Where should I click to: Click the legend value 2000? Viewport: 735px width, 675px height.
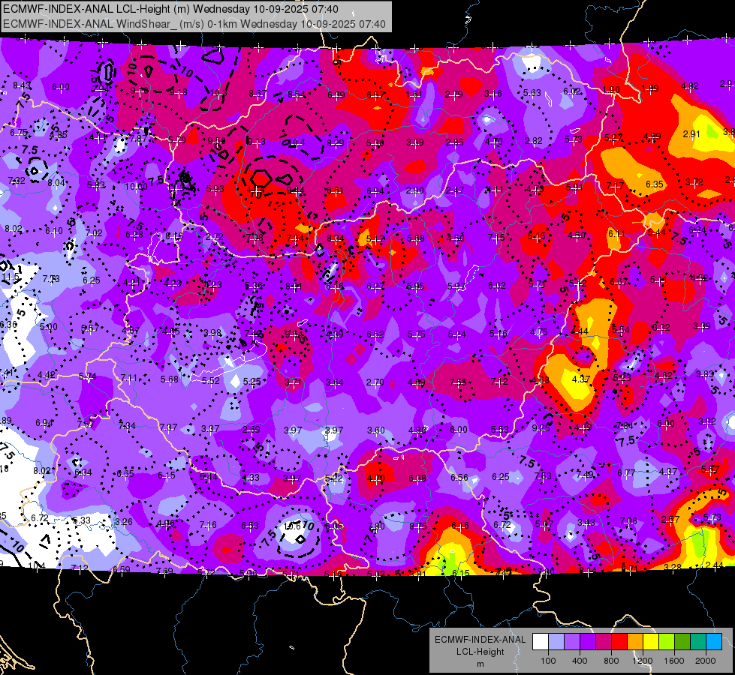coord(706,661)
